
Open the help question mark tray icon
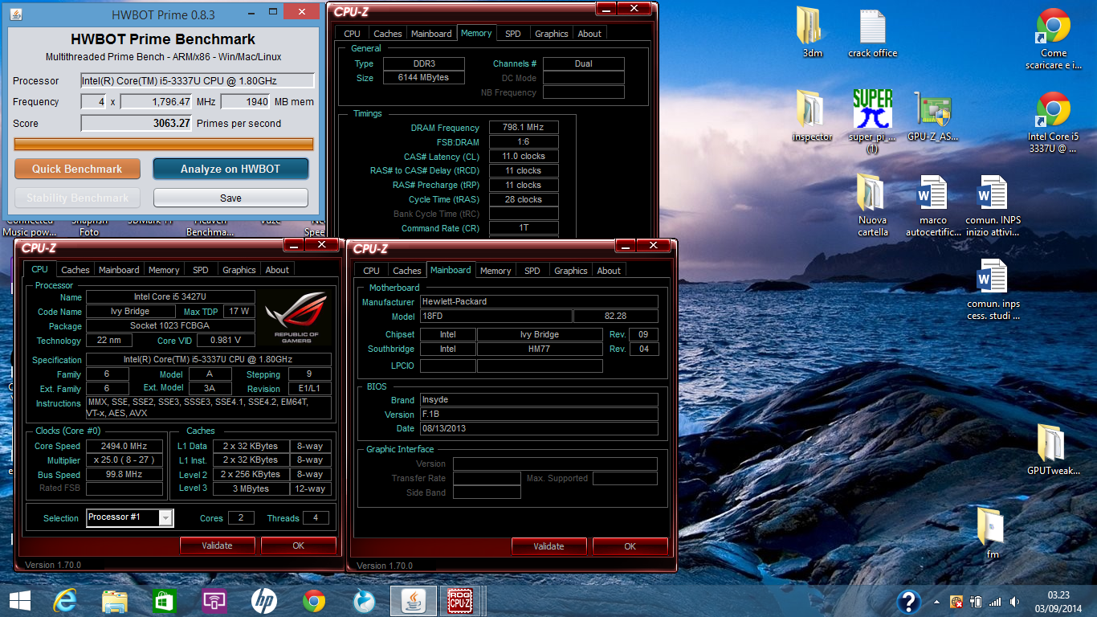coord(908,601)
